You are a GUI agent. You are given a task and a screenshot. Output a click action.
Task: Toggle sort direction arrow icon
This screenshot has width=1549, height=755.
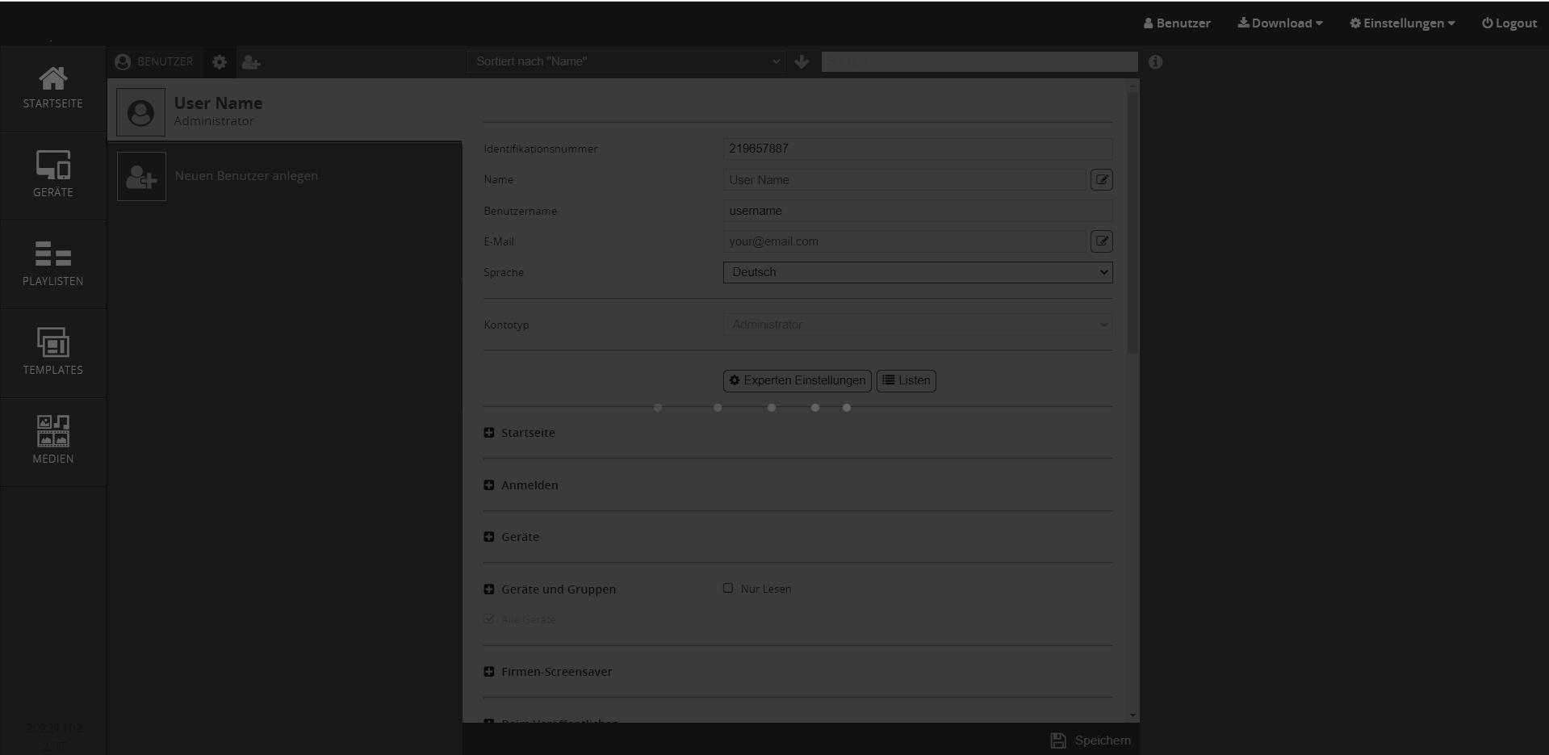click(x=802, y=62)
